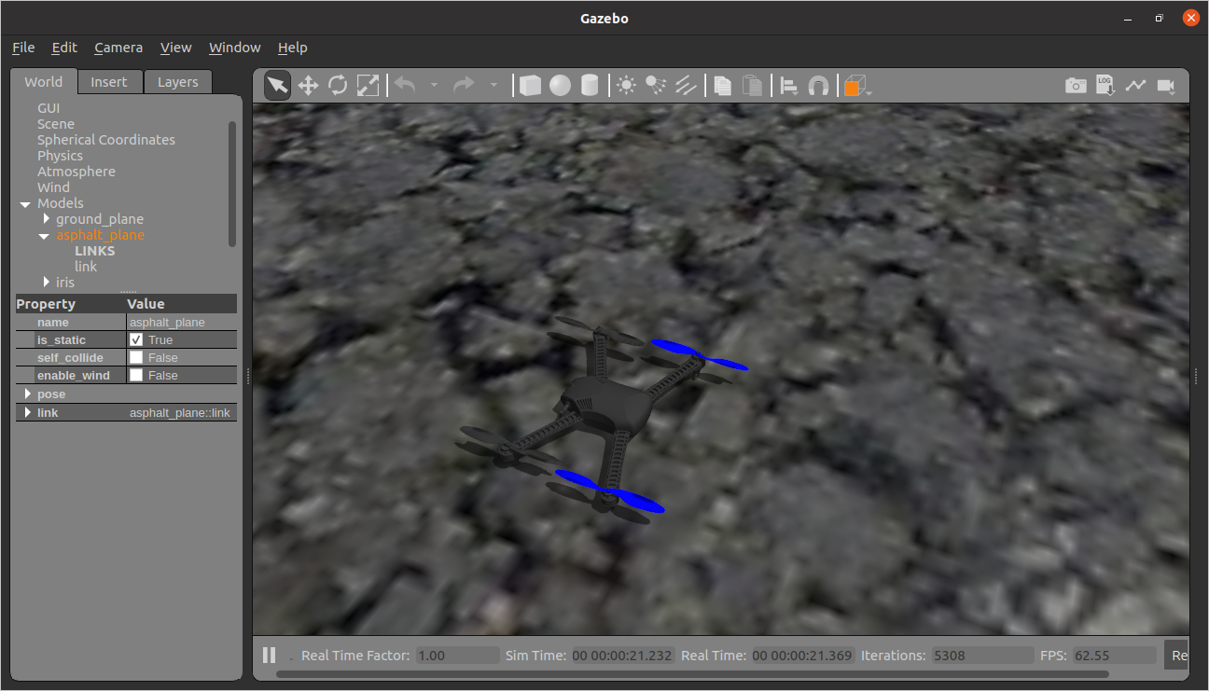1209x691 pixels.
Task: Click the FPS value 62.55
Action: coord(1114,656)
